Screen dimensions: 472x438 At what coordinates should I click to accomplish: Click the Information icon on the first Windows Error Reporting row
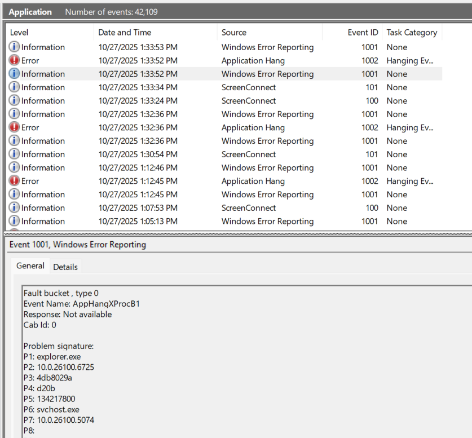(14, 47)
